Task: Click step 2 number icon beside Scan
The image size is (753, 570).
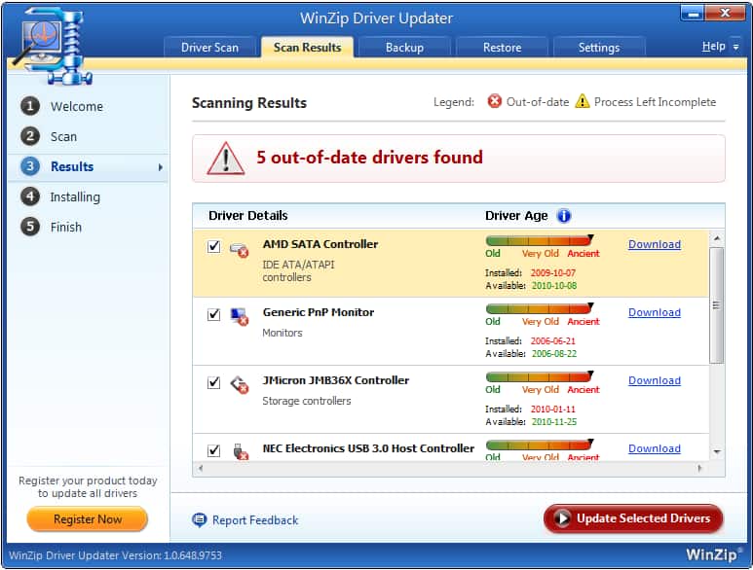Action: coord(30,136)
